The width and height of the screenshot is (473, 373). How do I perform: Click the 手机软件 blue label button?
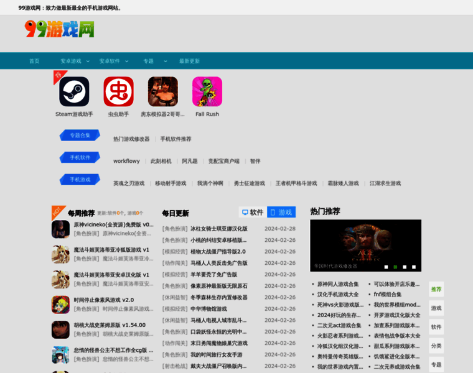80,157
